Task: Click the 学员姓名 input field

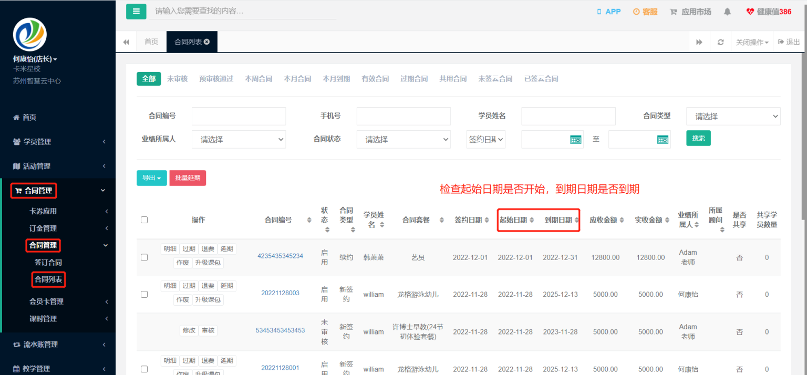Action: pos(568,116)
